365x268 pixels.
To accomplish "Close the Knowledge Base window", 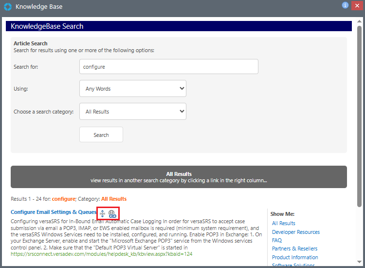I will [357, 5].
